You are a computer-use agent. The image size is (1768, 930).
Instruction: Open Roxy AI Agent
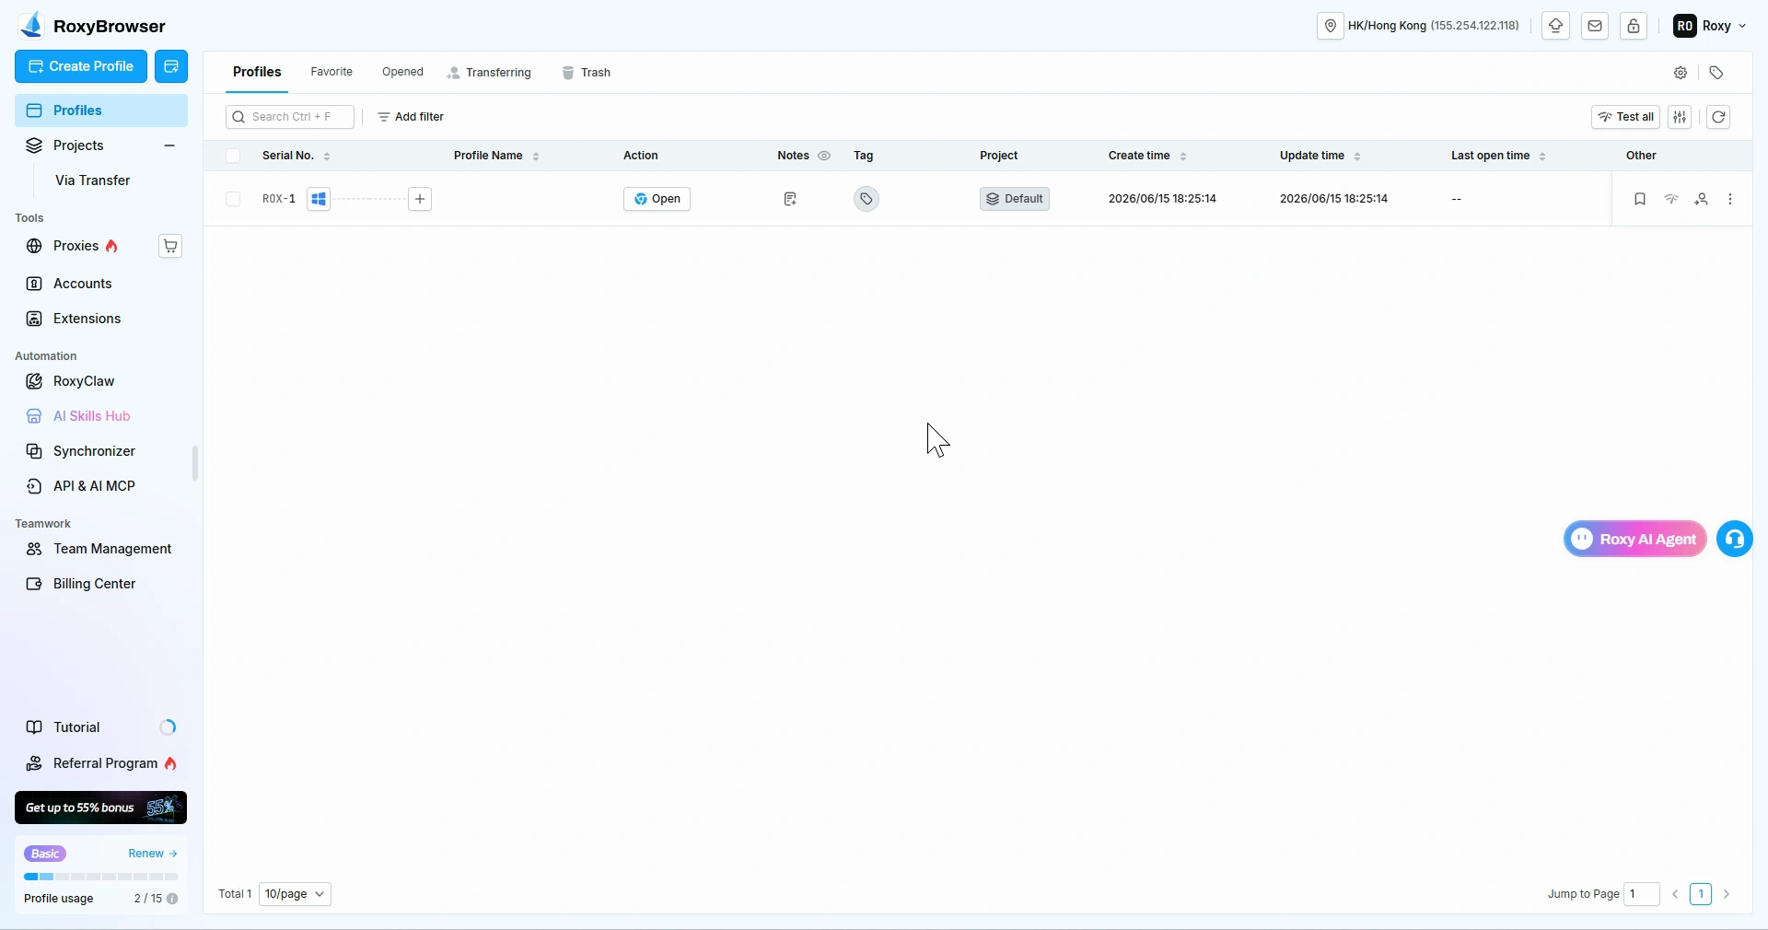click(1635, 540)
